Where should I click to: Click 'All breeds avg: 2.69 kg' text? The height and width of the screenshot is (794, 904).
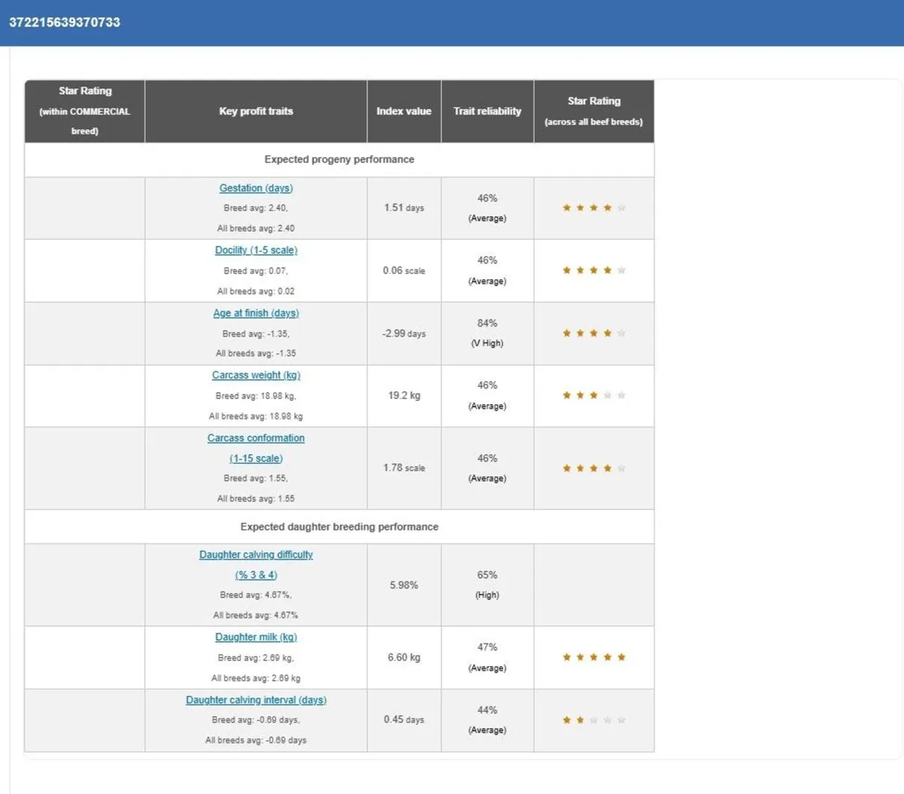pyautogui.click(x=256, y=678)
